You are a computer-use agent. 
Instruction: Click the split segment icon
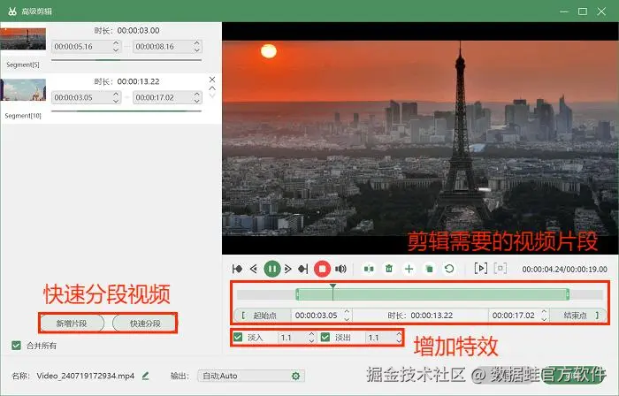(369, 269)
